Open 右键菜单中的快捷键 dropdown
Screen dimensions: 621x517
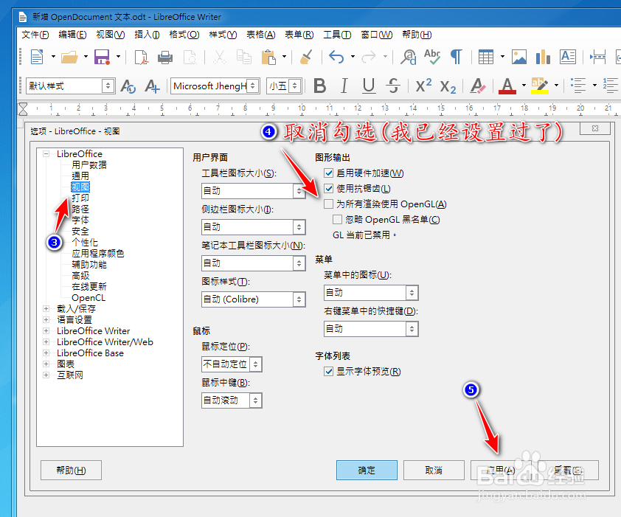(x=371, y=329)
